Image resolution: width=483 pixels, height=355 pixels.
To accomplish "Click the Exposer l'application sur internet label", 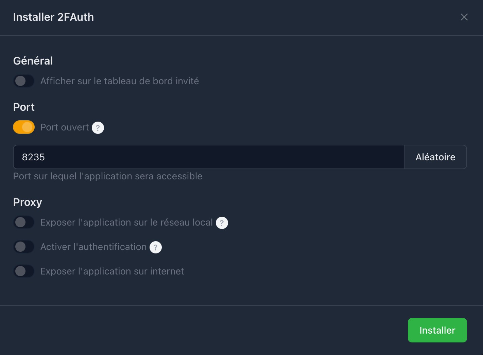I will click(112, 271).
